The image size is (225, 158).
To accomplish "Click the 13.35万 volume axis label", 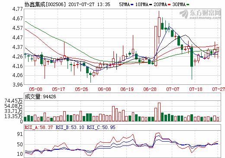I will [x=13, y=116].
